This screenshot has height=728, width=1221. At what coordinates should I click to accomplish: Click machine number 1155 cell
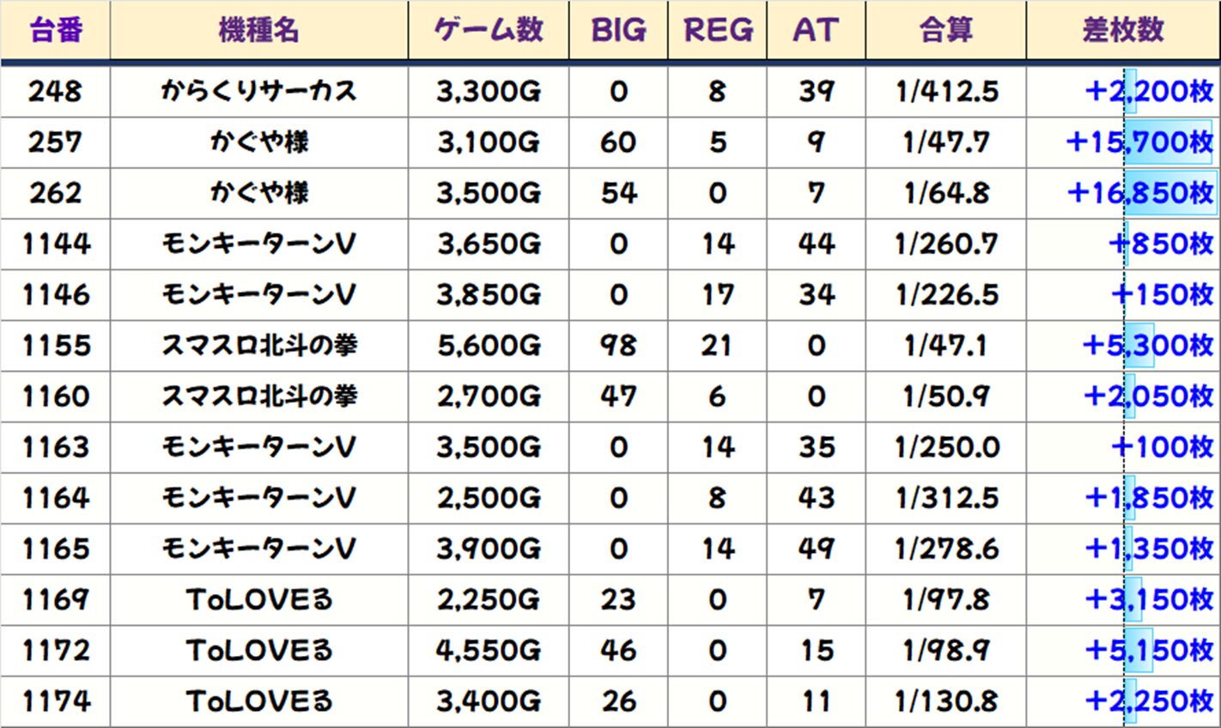click(56, 345)
